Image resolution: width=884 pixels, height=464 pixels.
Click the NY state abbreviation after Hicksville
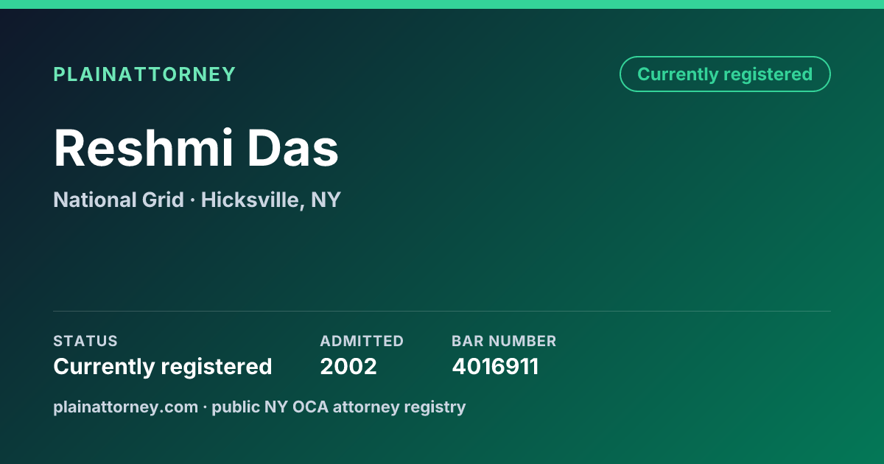click(326, 200)
